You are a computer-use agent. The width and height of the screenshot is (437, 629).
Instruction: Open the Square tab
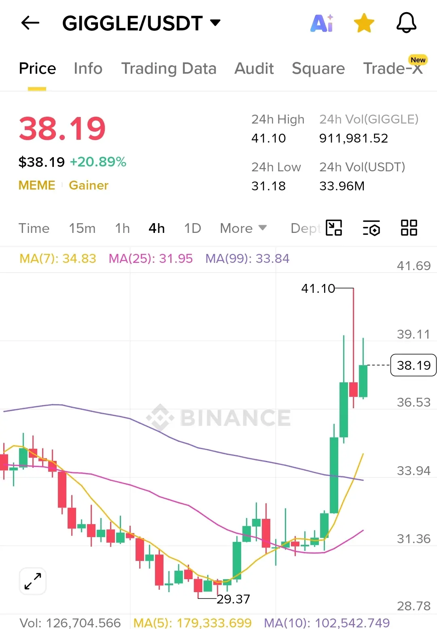tap(318, 68)
